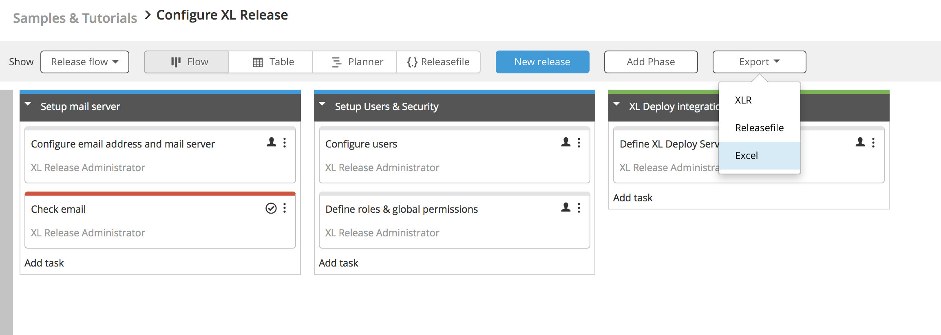Click the checkmark icon on Check email task

[271, 208]
